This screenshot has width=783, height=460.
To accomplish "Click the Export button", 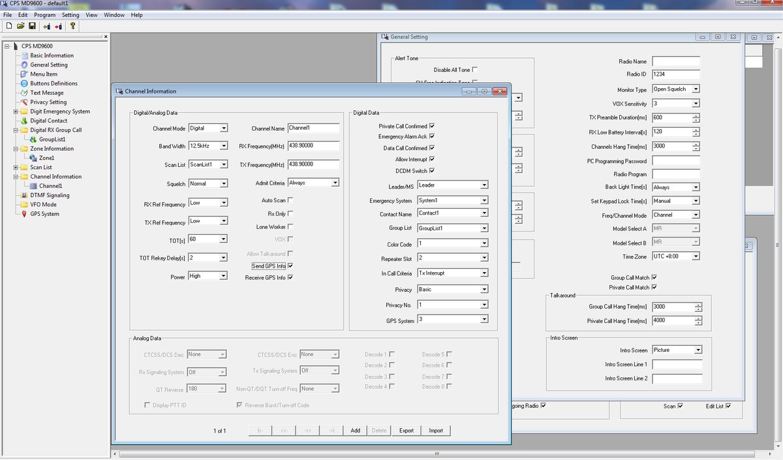I will [x=407, y=431].
